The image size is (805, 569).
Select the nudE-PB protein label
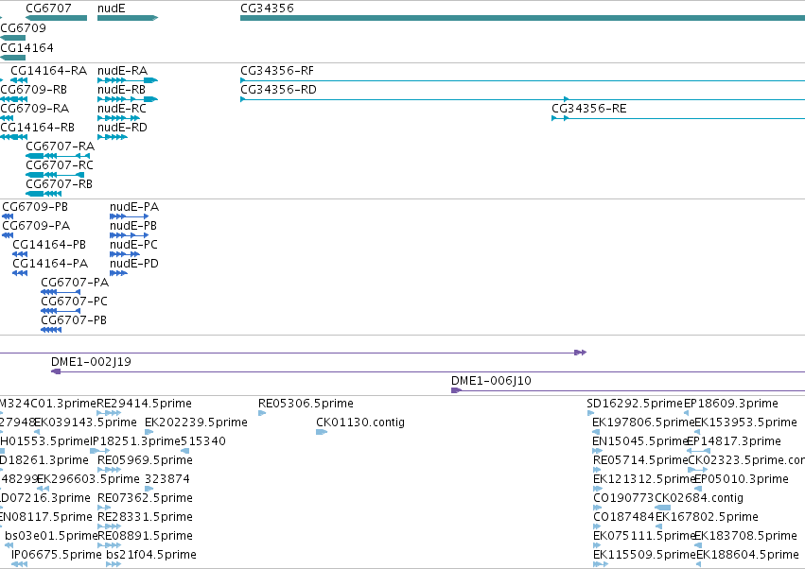click(133, 226)
